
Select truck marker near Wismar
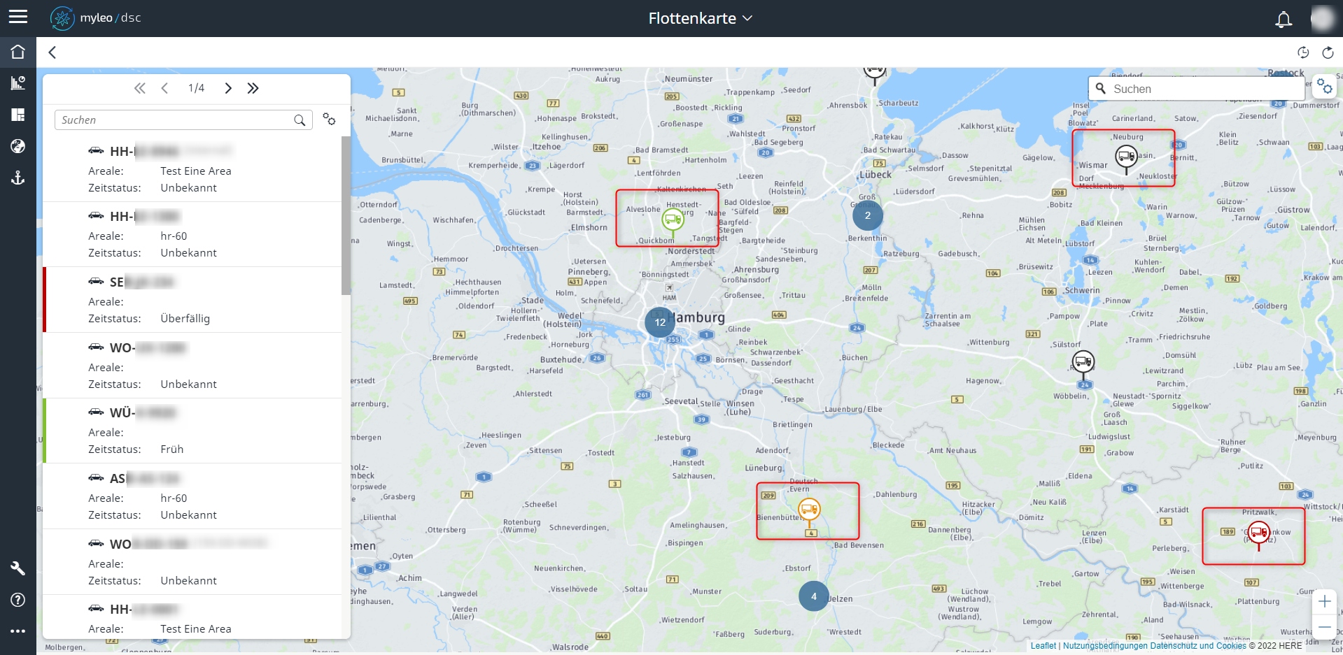[1126, 158]
